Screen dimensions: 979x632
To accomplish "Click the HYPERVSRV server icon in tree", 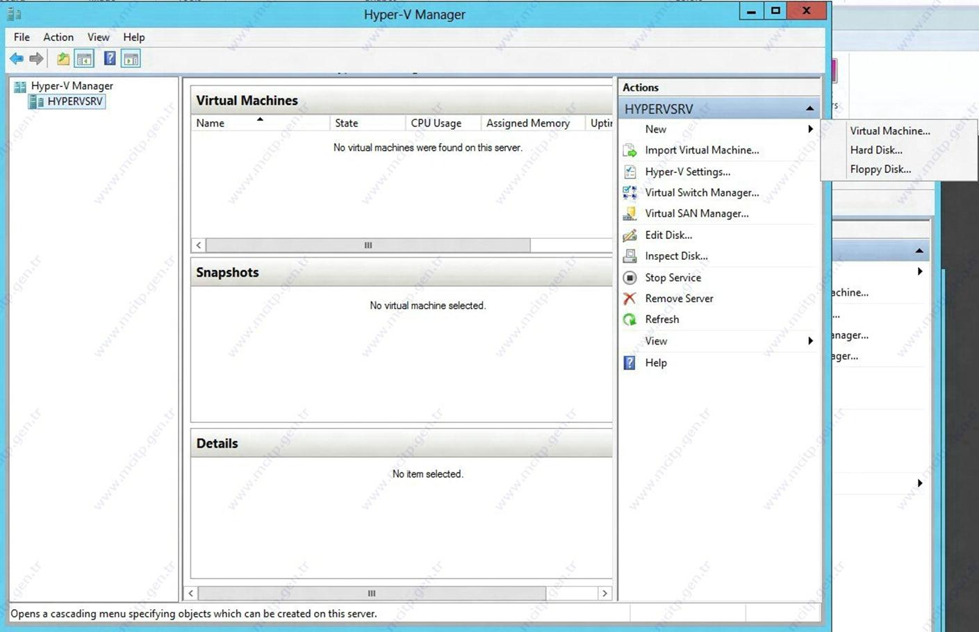I will [36, 101].
